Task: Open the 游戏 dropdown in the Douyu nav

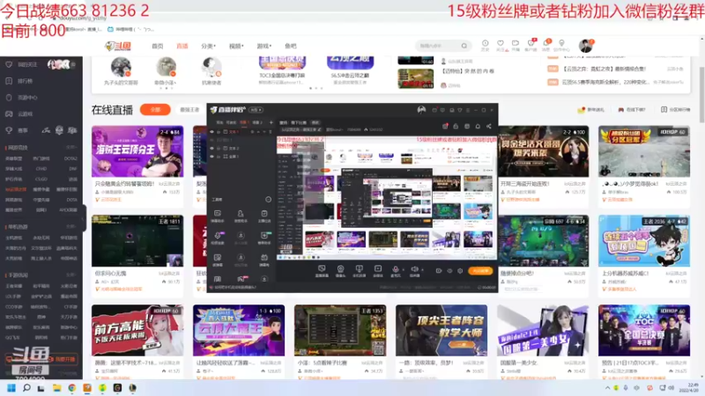Action: coord(263,46)
